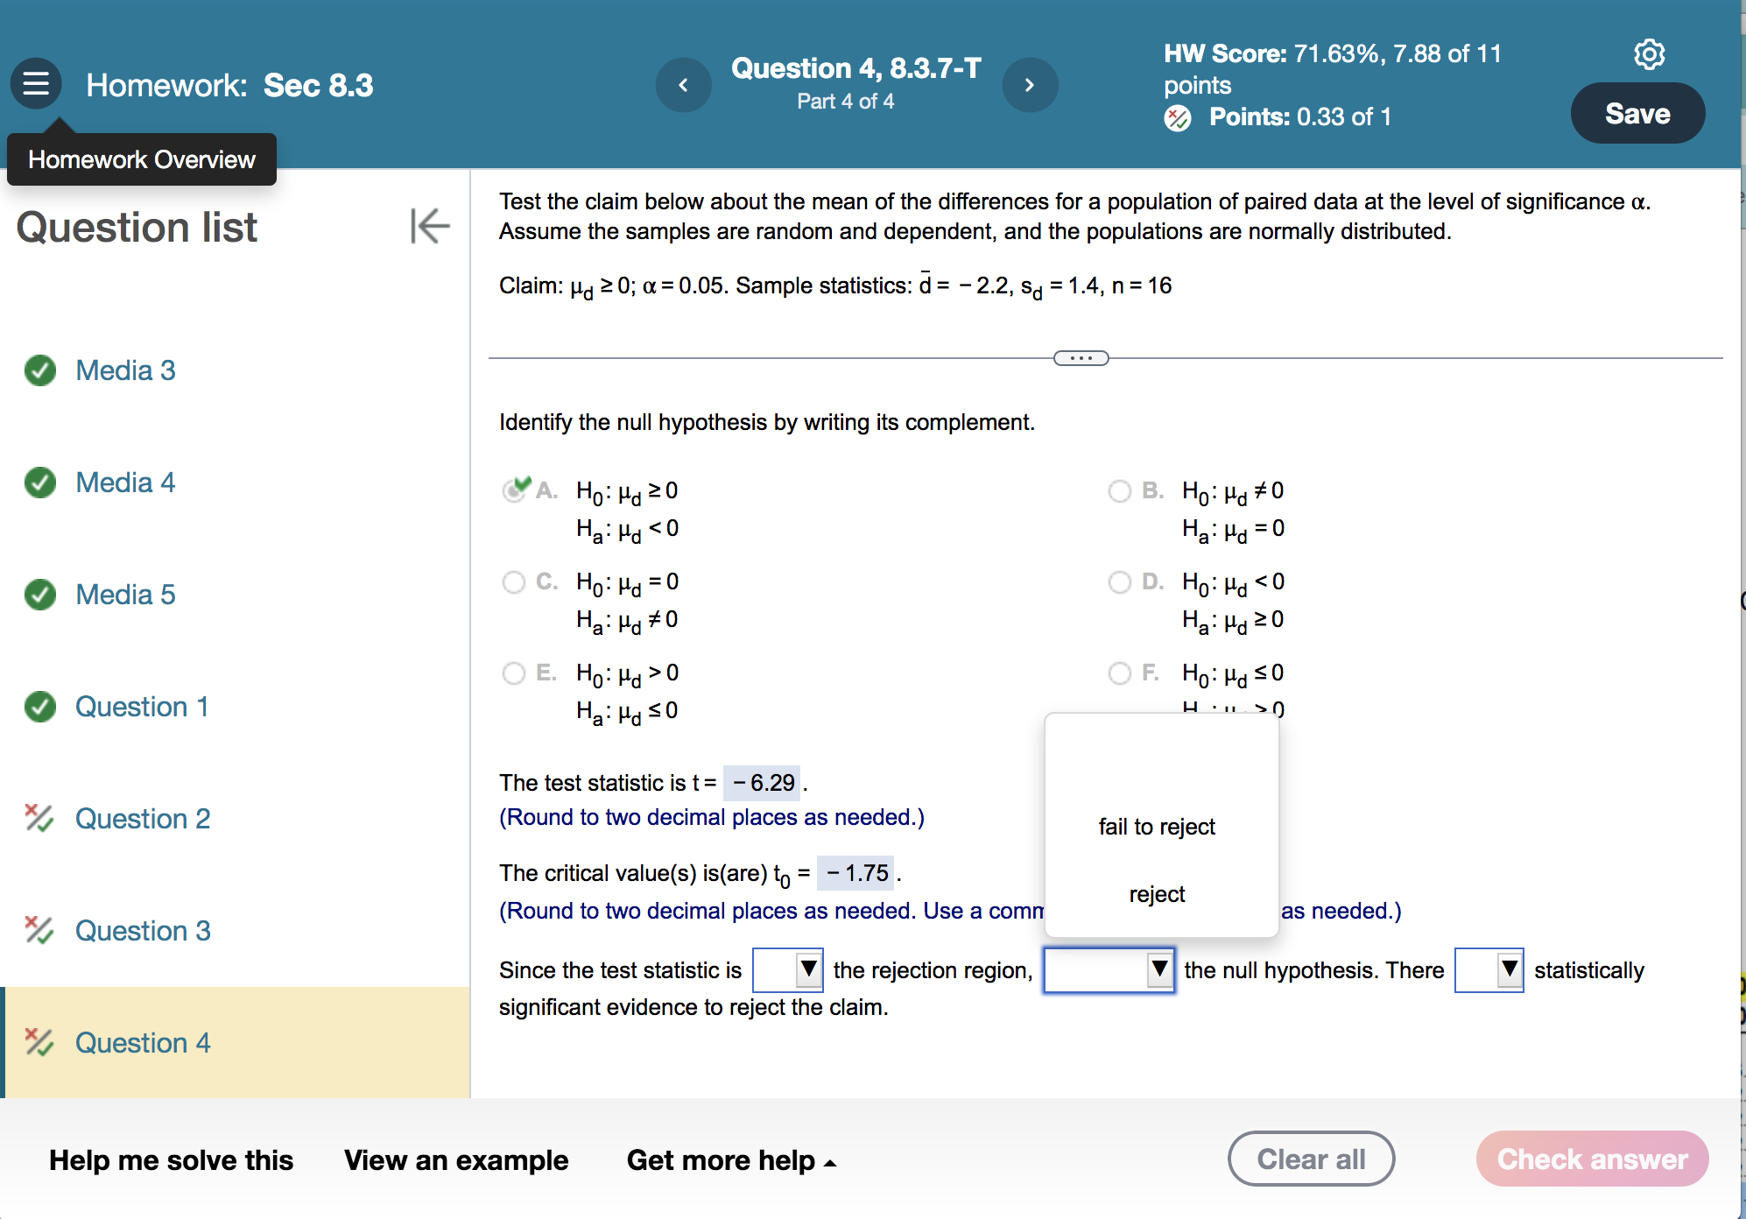This screenshot has width=1746, height=1219.
Task: Collapse the question list panel
Action: click(429, 226)
